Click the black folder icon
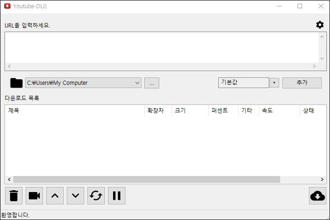Screen dimensions: 330x220 [16, 83]
